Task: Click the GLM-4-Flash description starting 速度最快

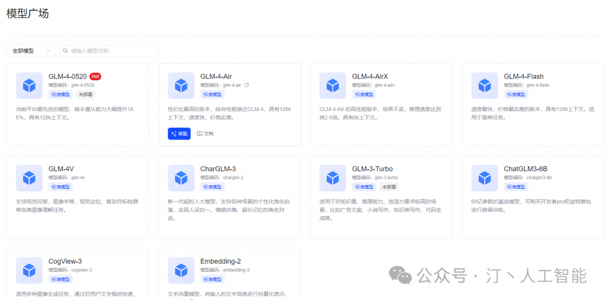Action: (x=533, y=113)
